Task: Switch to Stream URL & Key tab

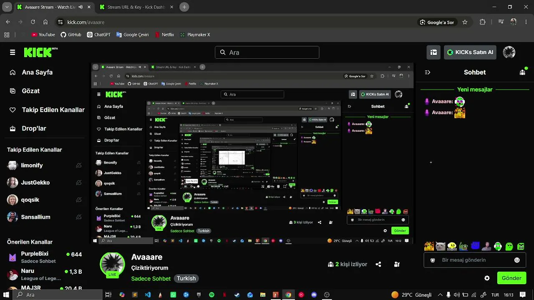Action: 137,7
